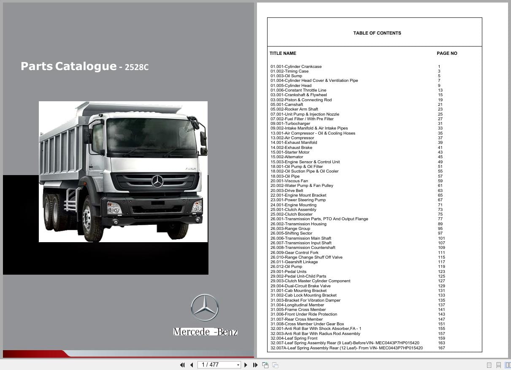Click the Parts Catalogue - 2528C title

84,66
